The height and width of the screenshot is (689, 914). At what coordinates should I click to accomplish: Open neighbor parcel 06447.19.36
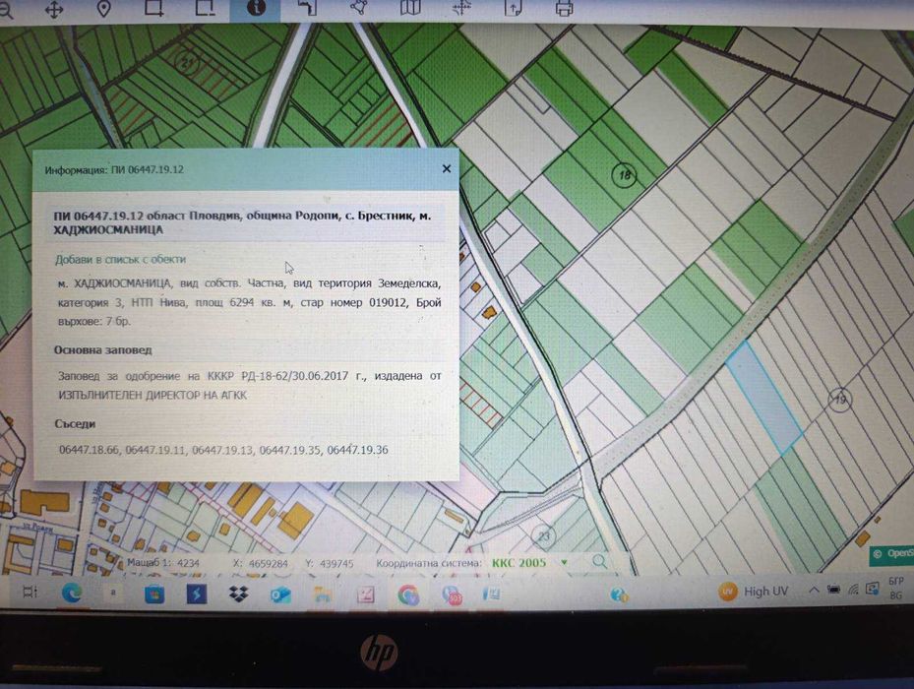pyautogui.click(x=357, y=450)
